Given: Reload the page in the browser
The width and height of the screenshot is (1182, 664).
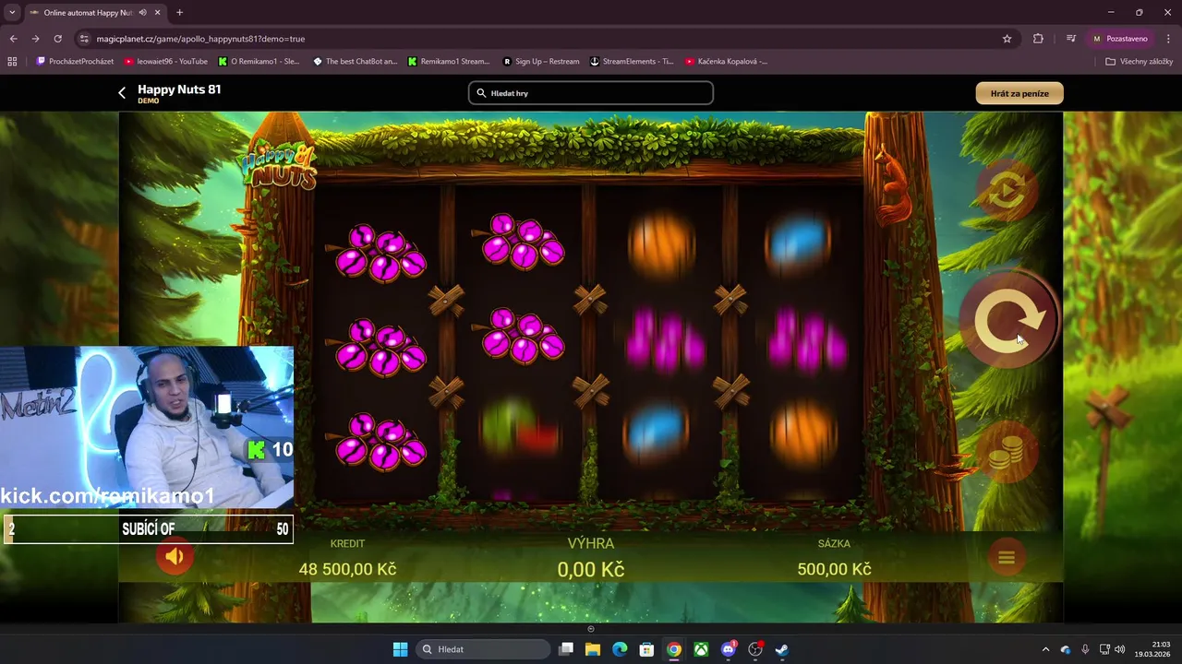Looking at the screenshot, I should [x=57, y=39].
